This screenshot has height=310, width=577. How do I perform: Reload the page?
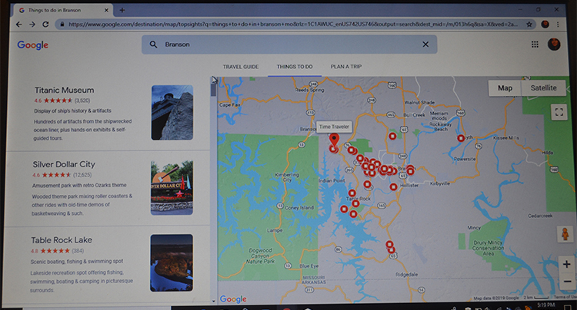[46, 24]
